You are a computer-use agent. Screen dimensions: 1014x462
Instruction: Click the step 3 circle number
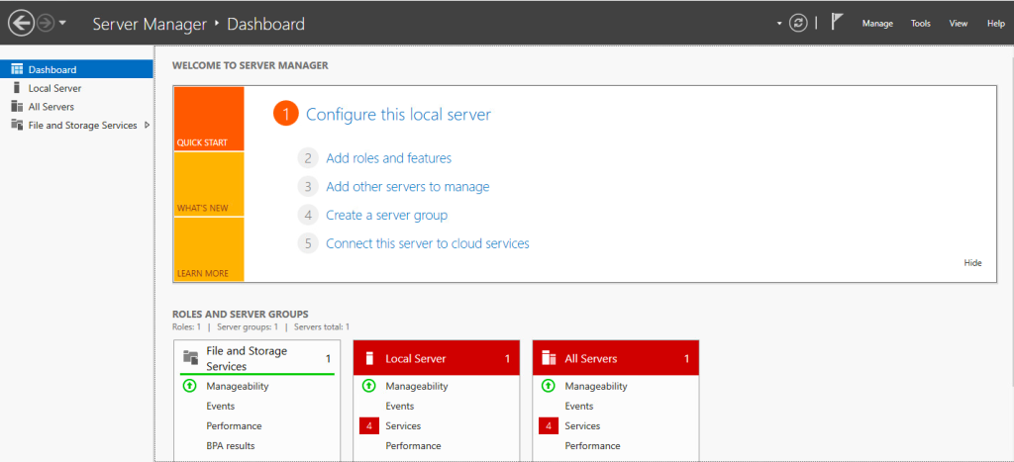pyautogui.click(x=309, y=187)
